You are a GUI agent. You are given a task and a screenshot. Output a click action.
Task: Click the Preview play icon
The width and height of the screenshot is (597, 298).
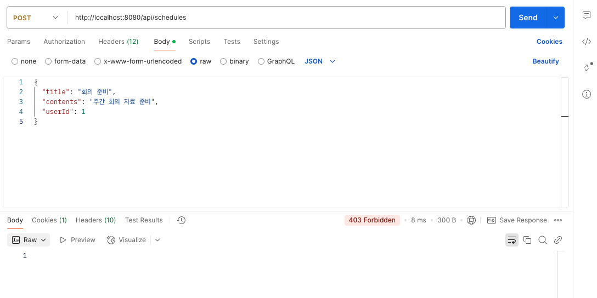[63, 240]
